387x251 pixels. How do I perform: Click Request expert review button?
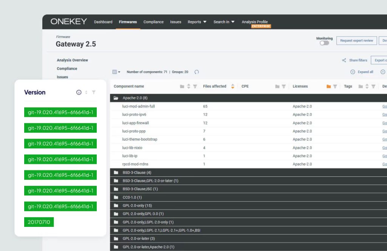(x=356, y=41)
